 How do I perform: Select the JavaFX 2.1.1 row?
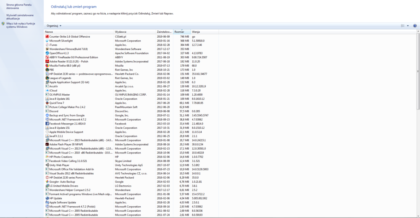pyautogui.click(x=131, y=136)
